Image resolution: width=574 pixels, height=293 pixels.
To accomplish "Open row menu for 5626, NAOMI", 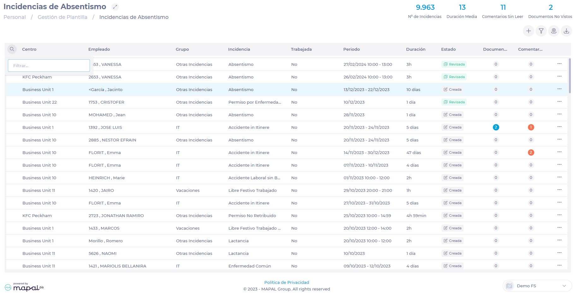I will point(559,253).
